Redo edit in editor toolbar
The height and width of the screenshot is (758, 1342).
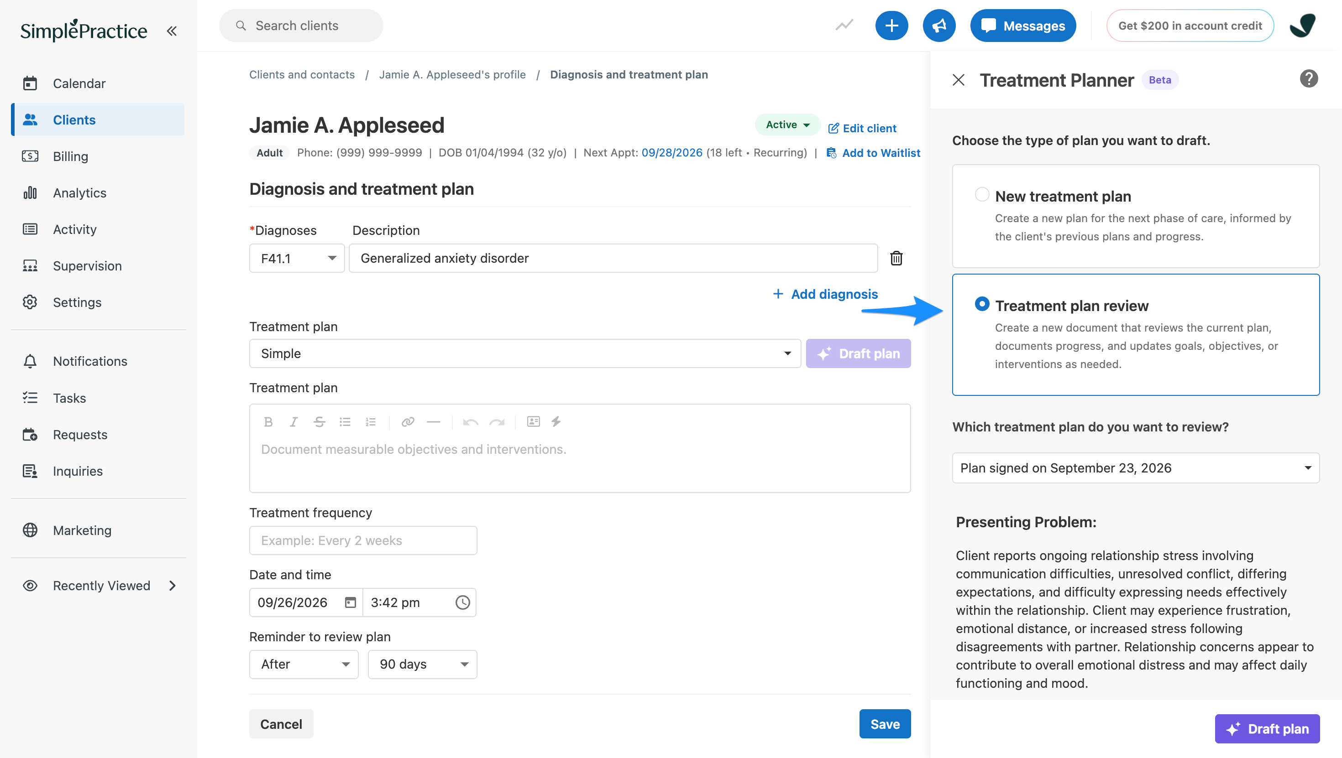[497, 422]
